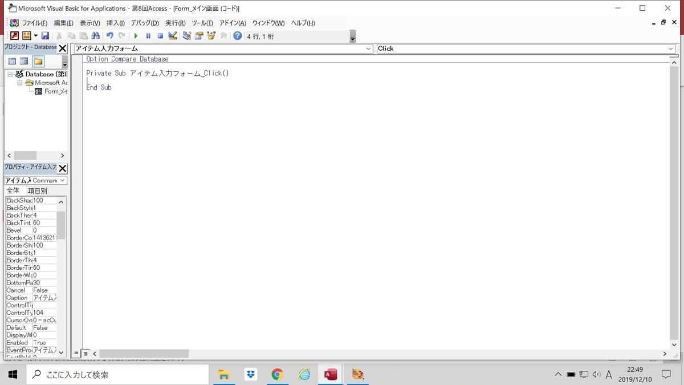Click the properties list vertical scrollbar thumb
684x385 pixels.
[61, 225]
